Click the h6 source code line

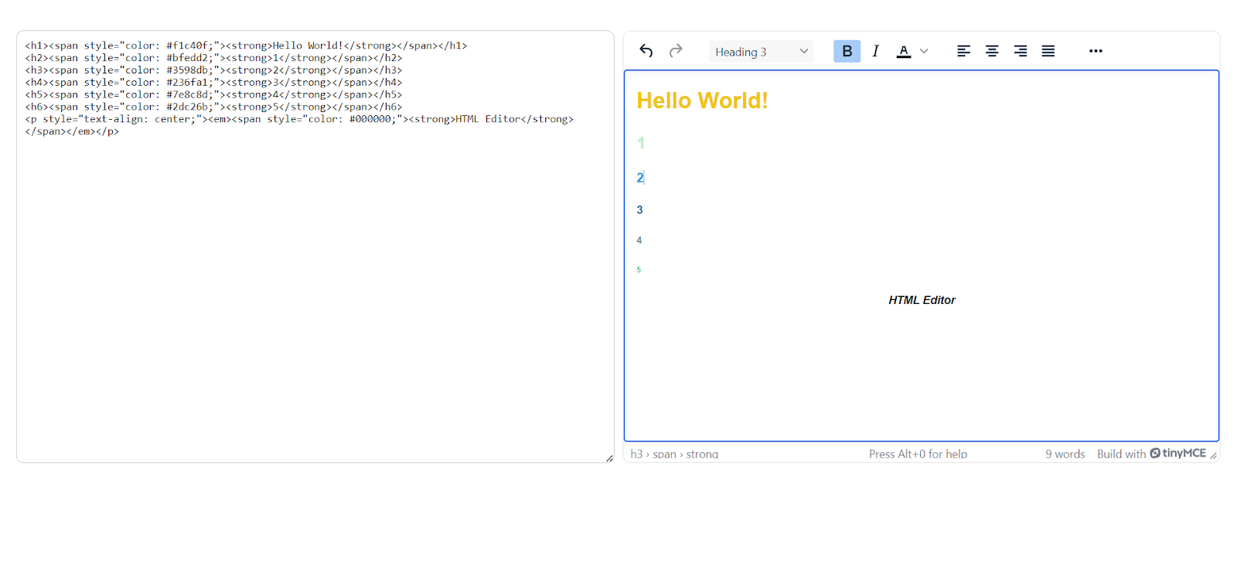point(213,107)
